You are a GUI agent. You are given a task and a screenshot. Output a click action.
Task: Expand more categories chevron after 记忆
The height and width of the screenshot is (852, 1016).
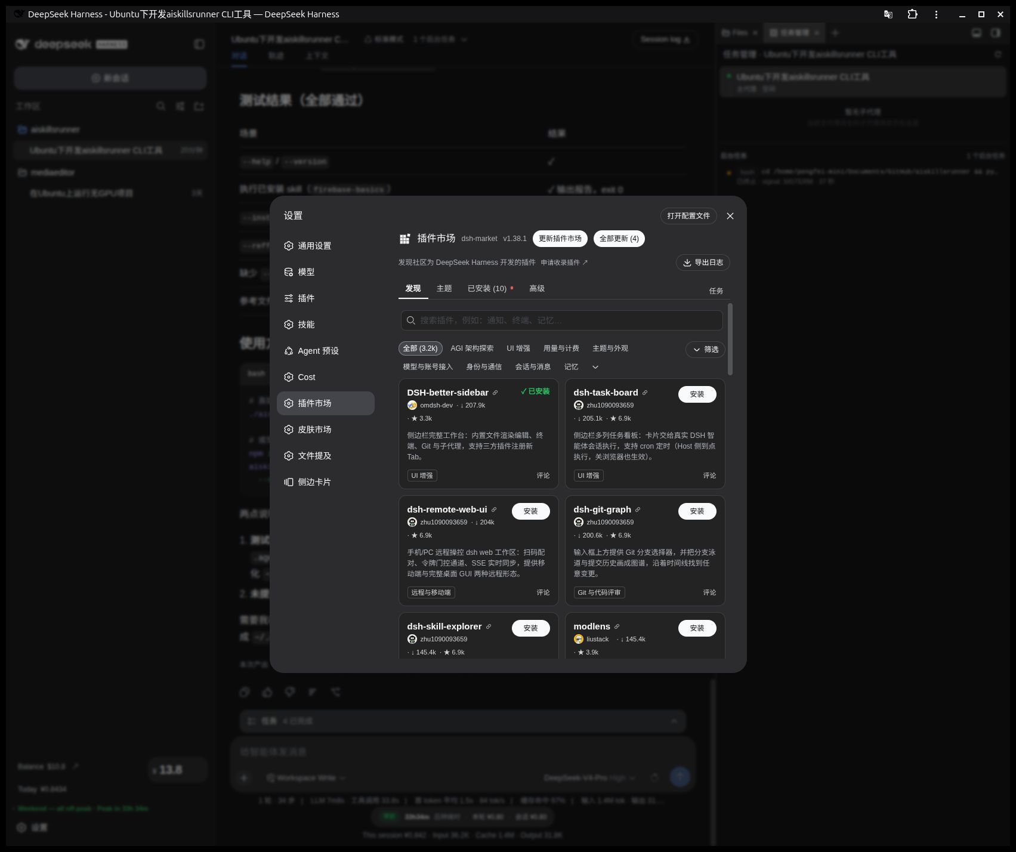[x=595, y=367]
